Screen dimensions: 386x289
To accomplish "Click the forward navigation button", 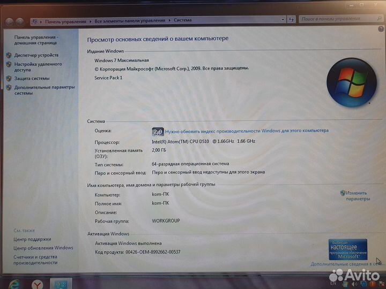I will [20, 22].
